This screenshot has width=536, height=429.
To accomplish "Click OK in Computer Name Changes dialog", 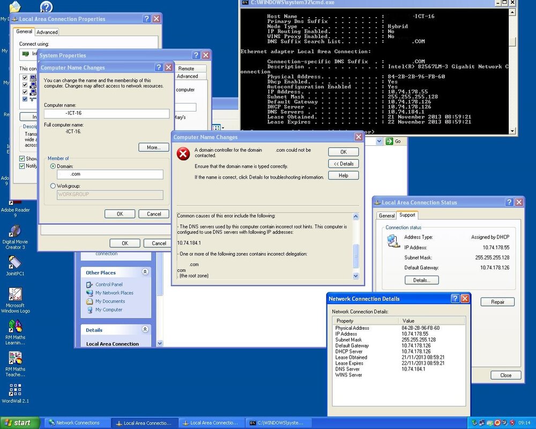I will point(120,214).
